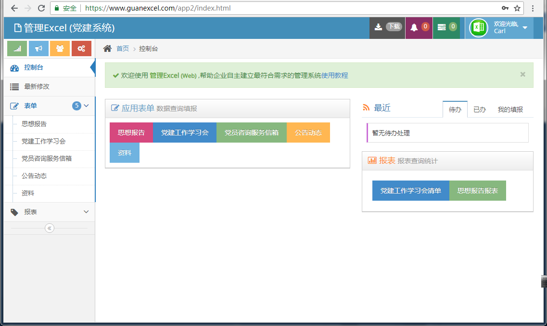This screenshot has width=547, height=326.
Task: Click the Excel user avatar
Action: point(479,28)
